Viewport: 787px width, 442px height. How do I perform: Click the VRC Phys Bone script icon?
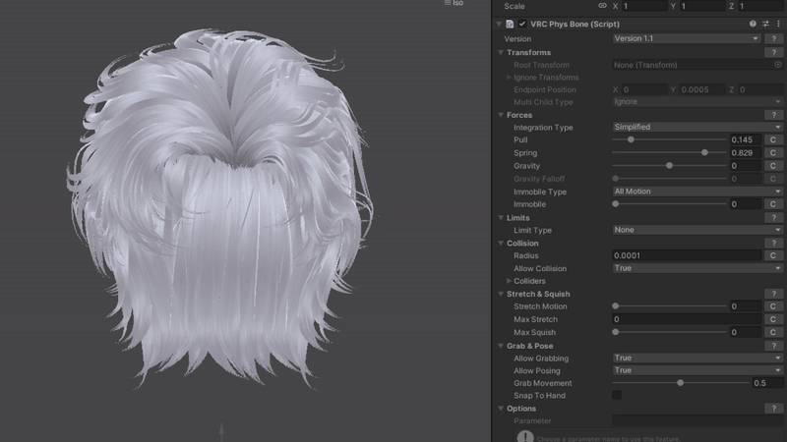click(x=510, y=24)
